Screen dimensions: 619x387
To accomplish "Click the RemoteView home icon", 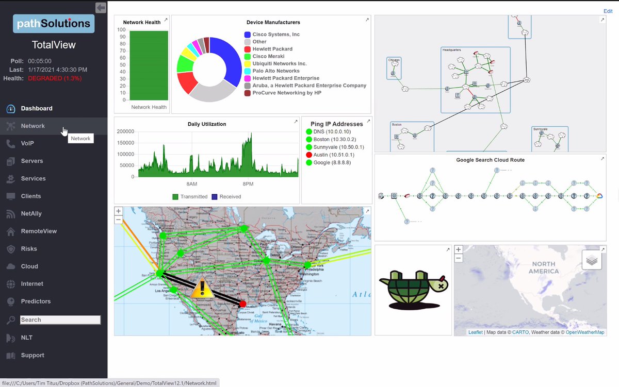I will click(11, 231).
